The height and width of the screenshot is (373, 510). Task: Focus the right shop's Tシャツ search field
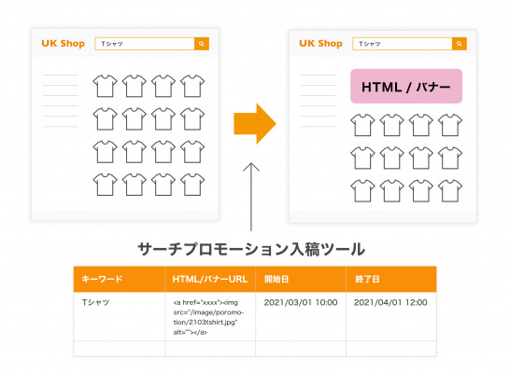pos(403,44)
